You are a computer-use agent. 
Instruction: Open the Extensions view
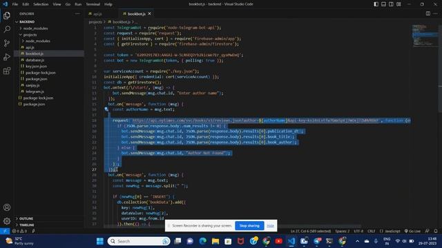pos(7,70)
